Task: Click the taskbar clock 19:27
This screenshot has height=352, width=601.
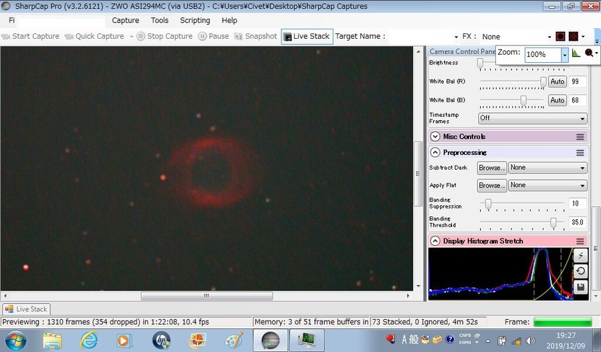Action: click(x=566, y=335)
